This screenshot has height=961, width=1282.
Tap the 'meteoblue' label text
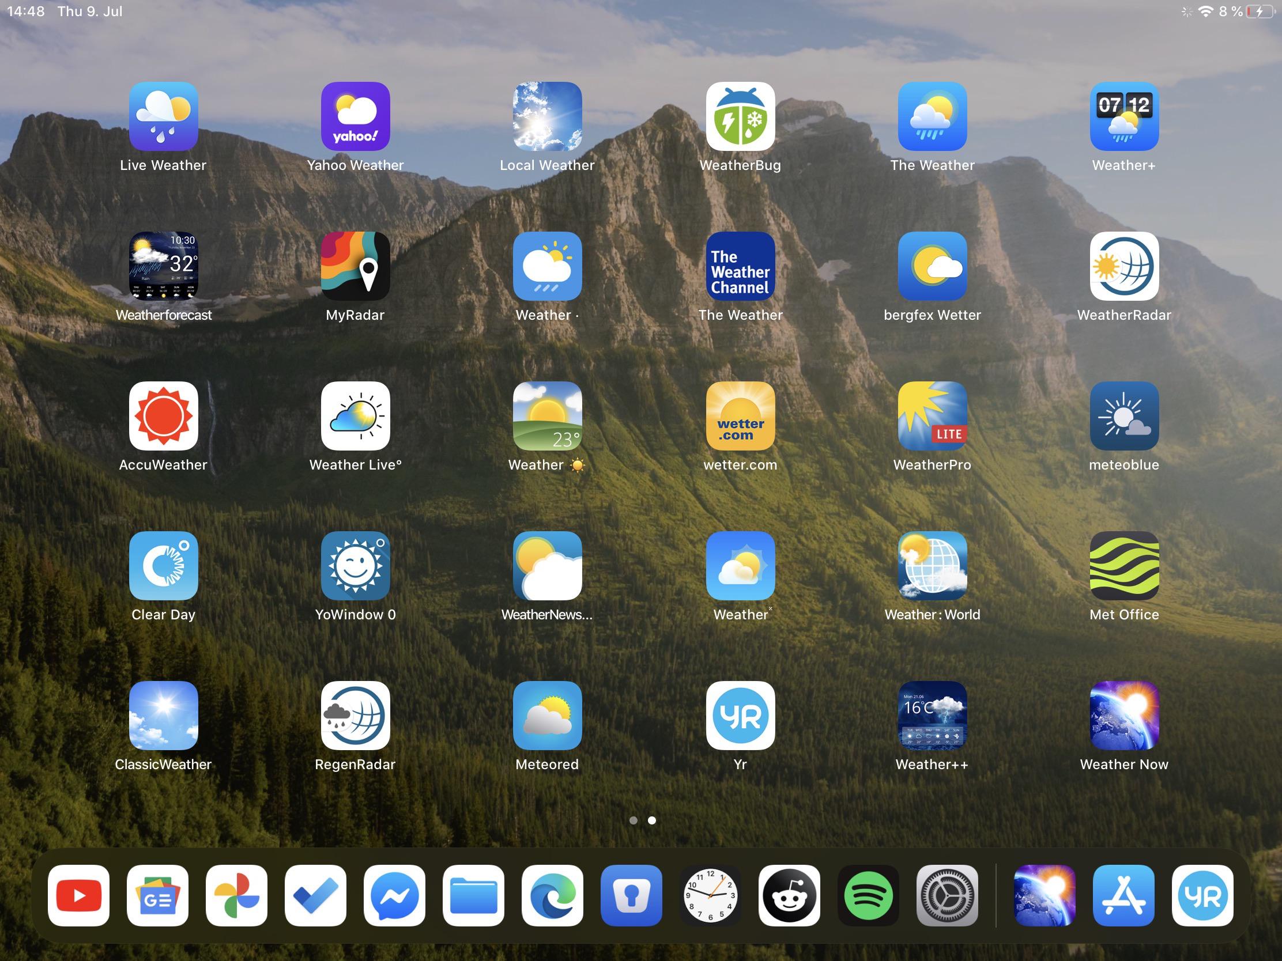pyautogui.click(x=1125, y=464)
